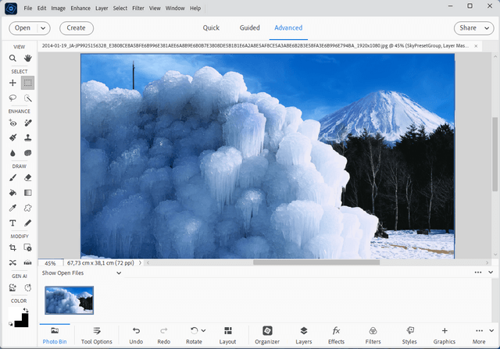Swap foreground and background colors

tap(25, 310)
